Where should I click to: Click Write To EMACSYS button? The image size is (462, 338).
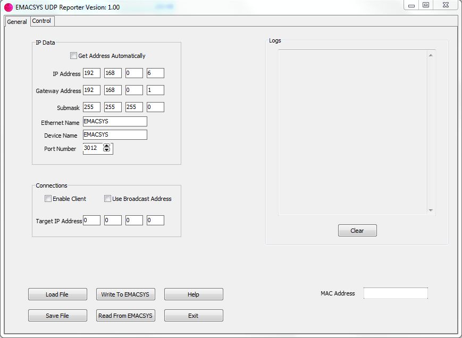click(125, 294)
